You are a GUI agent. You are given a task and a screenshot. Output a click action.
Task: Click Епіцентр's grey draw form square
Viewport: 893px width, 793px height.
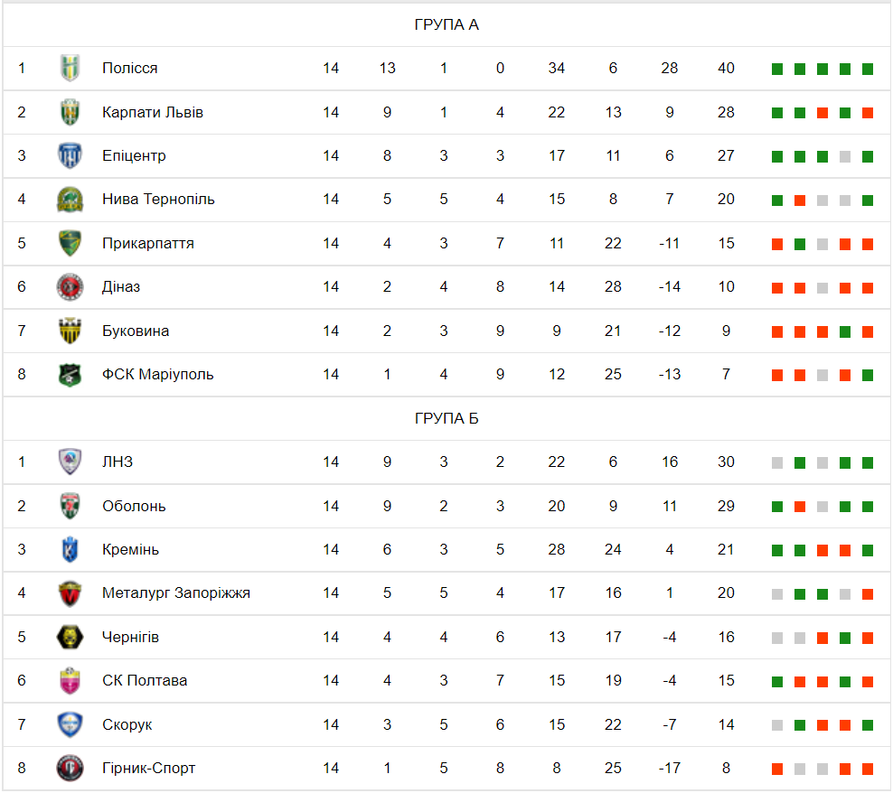[x=844, y=156]
